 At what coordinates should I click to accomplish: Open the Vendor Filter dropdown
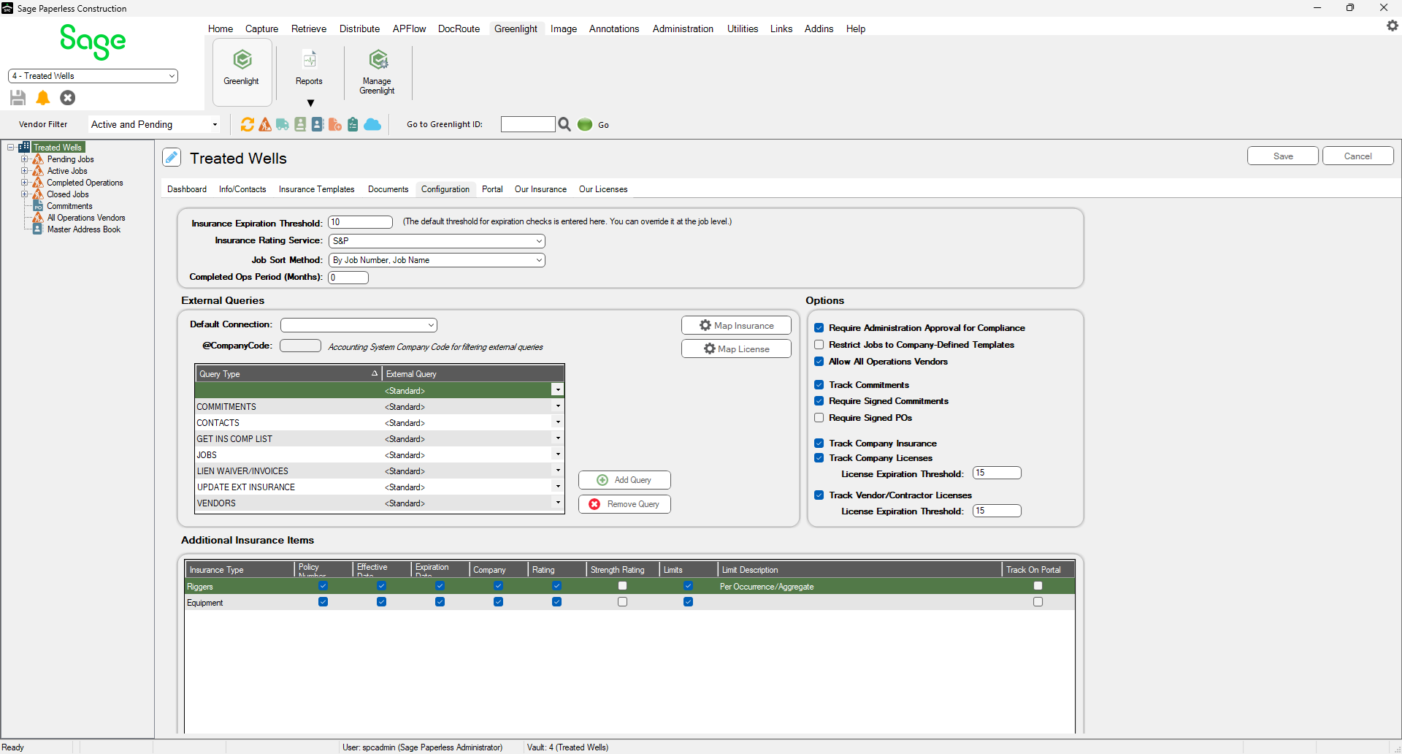tap(154, 124)
